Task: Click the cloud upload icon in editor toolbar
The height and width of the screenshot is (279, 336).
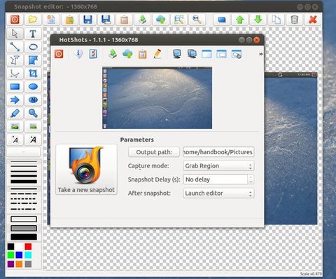Action: click(160, 20)
